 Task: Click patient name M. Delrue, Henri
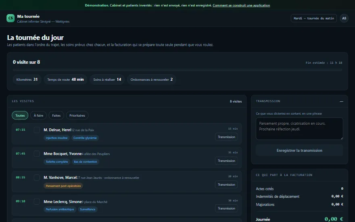[x=57, y=130]
